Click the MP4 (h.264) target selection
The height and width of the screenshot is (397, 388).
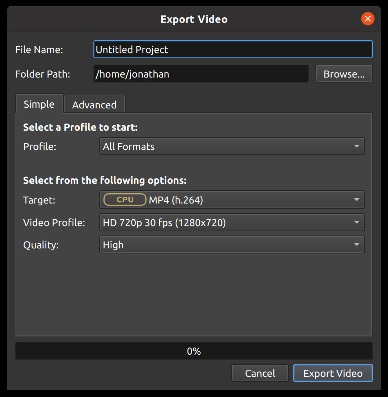click(176, 200)
